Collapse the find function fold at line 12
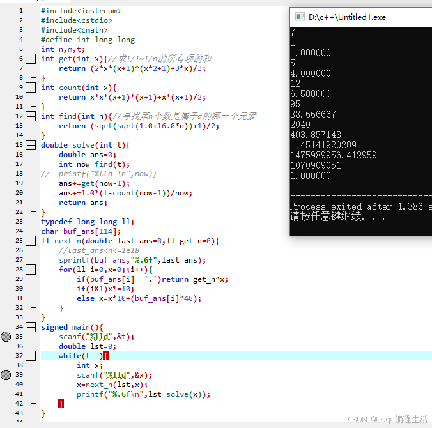Screen dimensions: 432x428 tap(31, 116)
